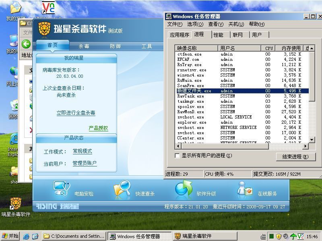Open 关机(U) menu in Task Manager
The height and width of the screenshot is (241, 322).
click(x=236, y=24)
